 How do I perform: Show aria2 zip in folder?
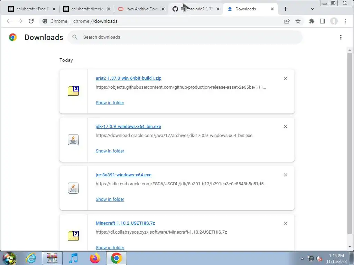click(x=110, y=103)
